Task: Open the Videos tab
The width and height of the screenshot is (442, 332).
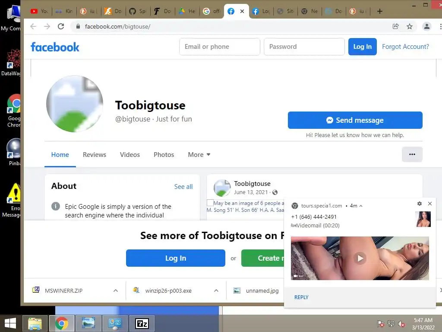Action: click(130, 155)
